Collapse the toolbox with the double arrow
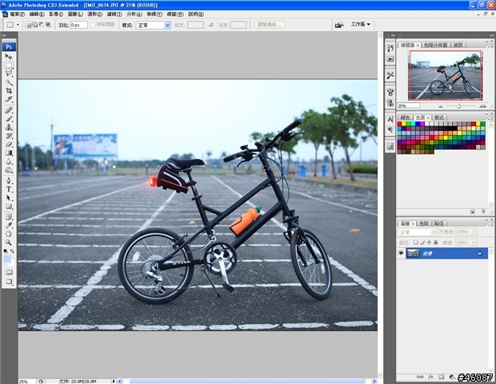The height and width of the screenshot is (384, 496). (4, 35)
